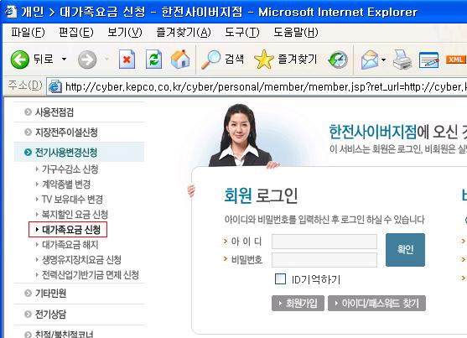
Task: Go to the Home page icon
Action: click(x=180, y=59)
